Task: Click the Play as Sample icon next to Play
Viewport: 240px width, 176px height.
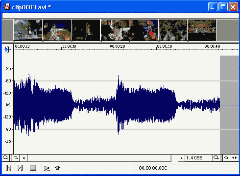Action: (x=57, y=168)
